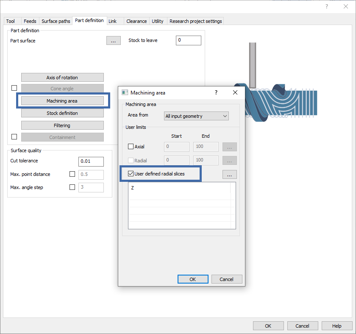Open the Surface paths tab
356x334 pixels.
tap(56, 21)
